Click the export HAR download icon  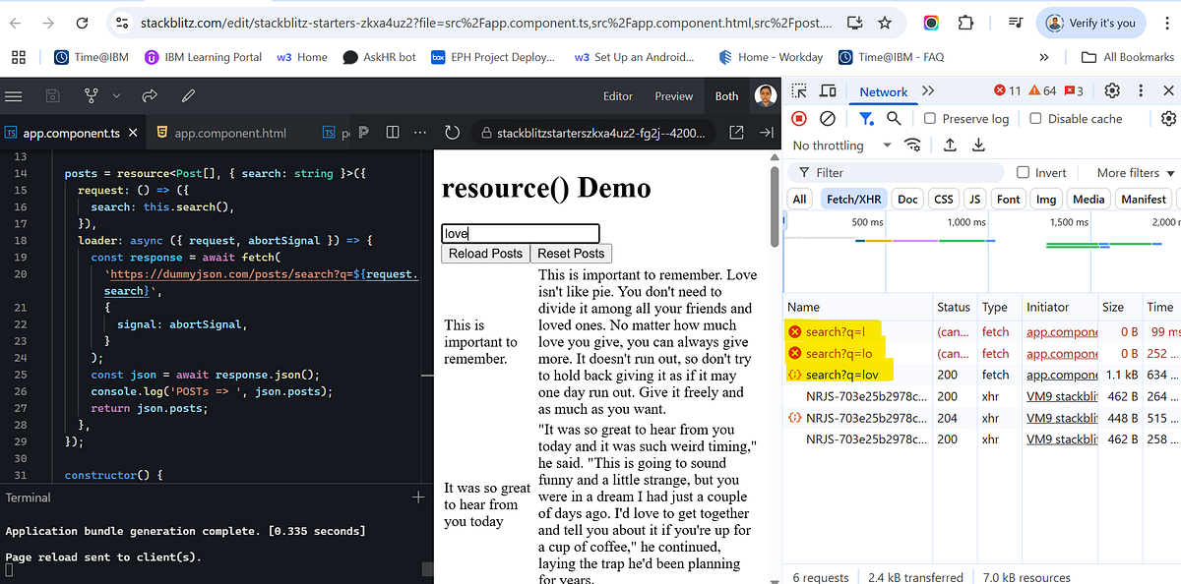coord(977,145)
